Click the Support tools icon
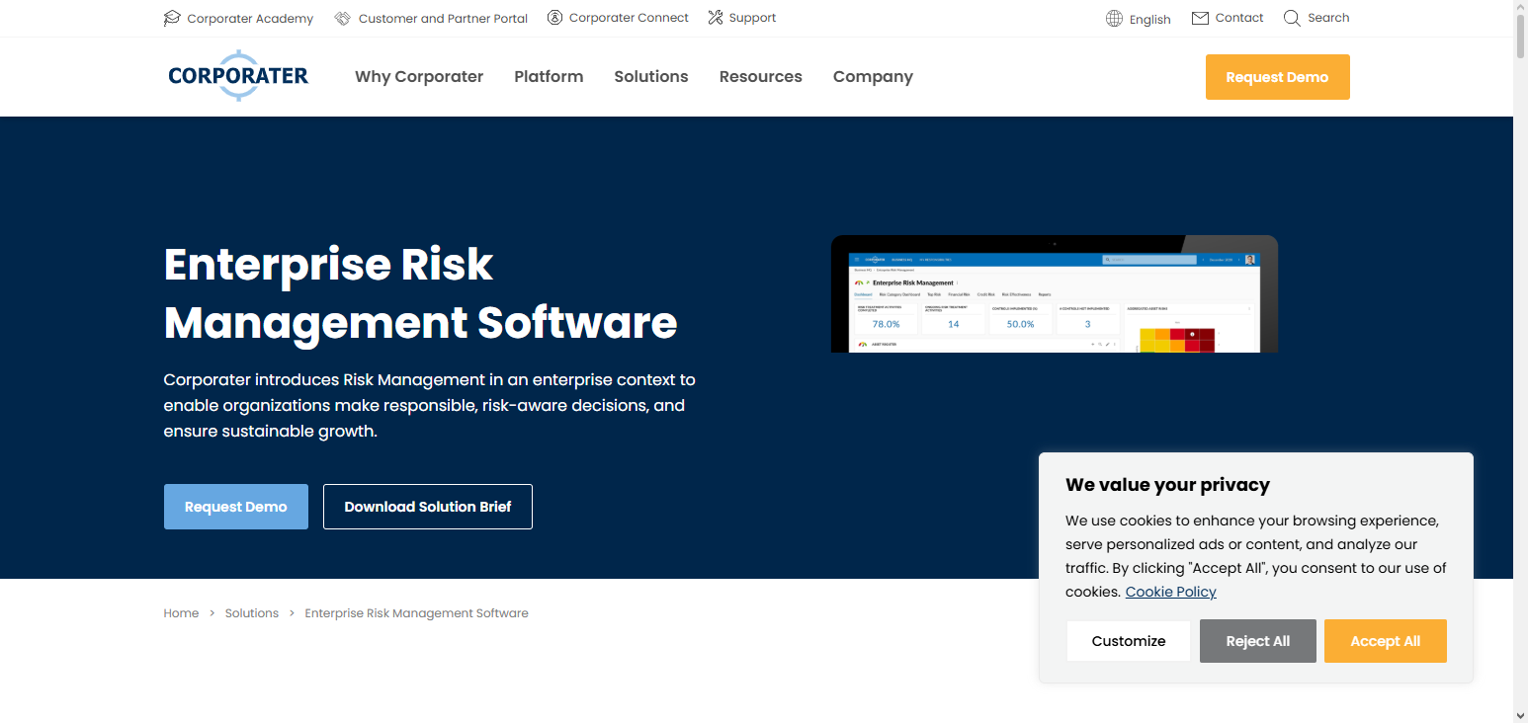The width and height of the screenshot is (1528, 723). (716, 18)
